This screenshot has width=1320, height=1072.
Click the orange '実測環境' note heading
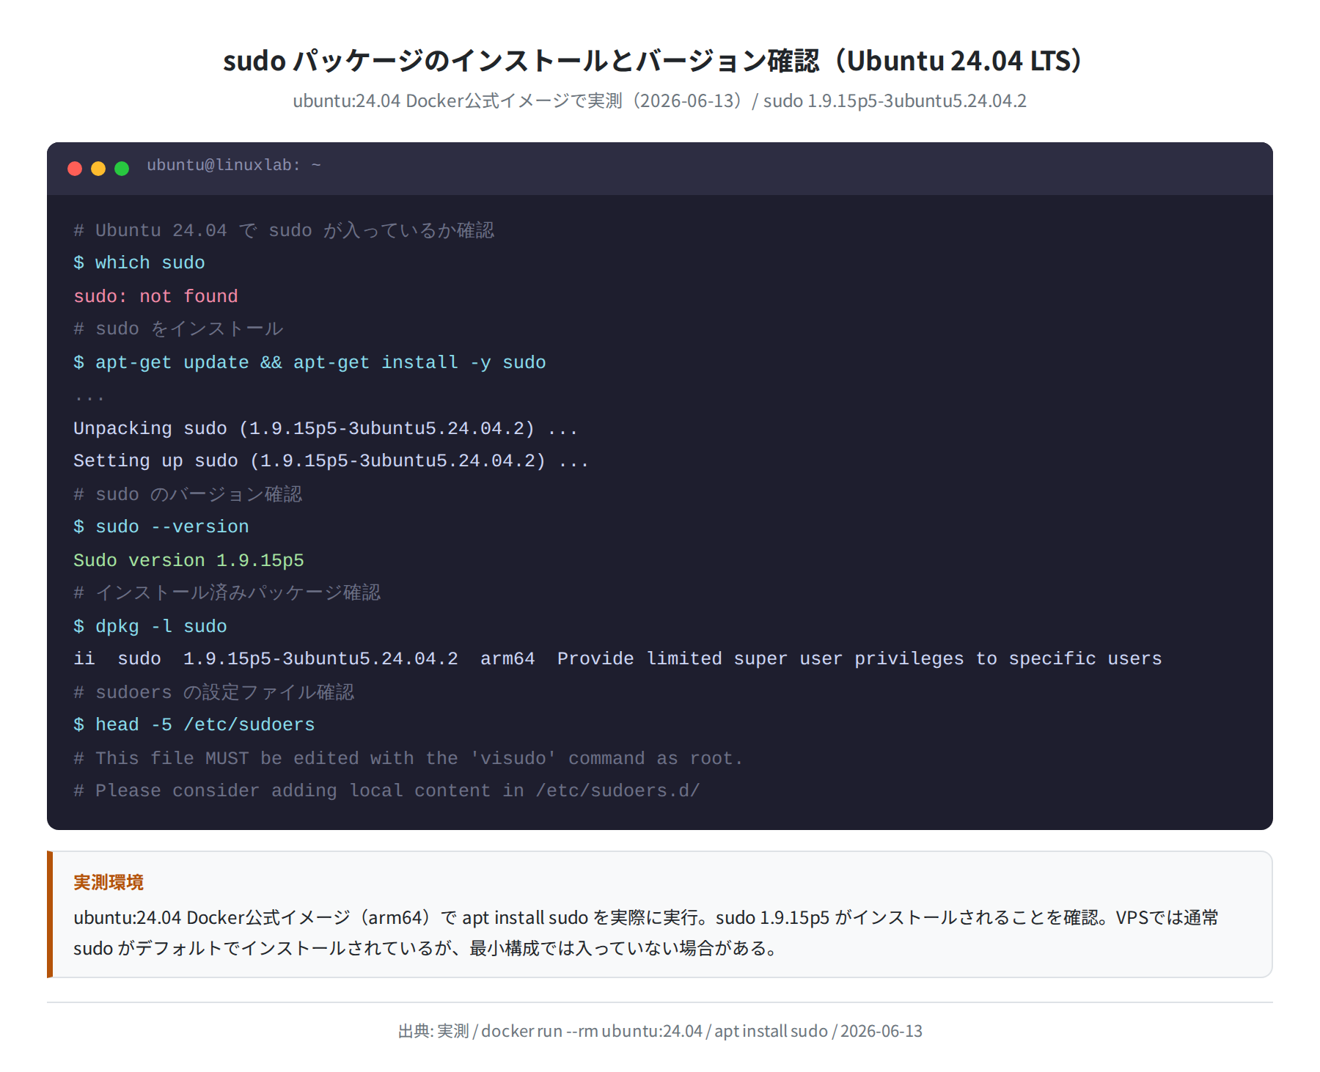click(109, 882)
